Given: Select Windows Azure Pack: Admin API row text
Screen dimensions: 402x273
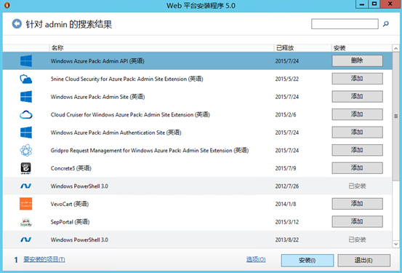Looking at the screenshot, I should coord(97,61).
